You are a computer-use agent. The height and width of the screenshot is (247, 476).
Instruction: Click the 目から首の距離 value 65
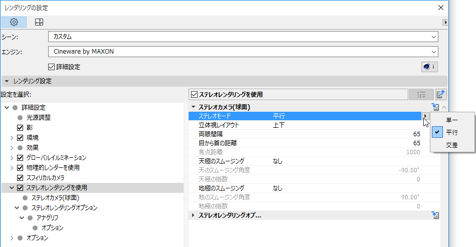416,143
